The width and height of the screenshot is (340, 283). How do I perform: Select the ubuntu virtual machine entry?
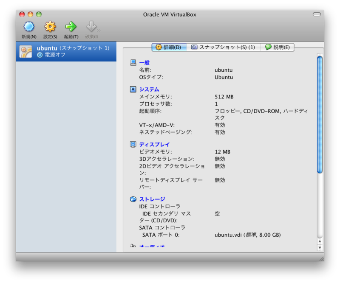(66, 51)
